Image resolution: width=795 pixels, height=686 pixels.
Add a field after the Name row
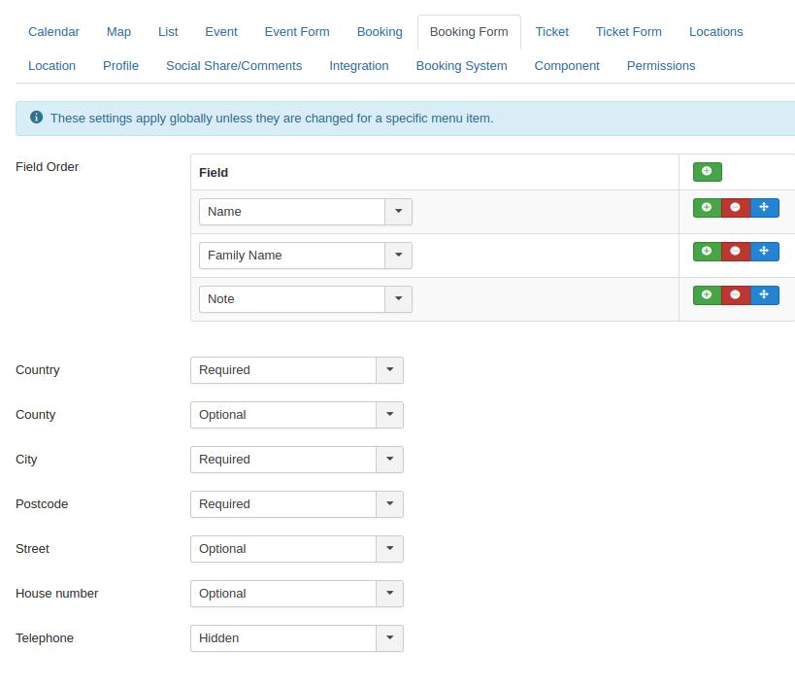point(707,208)
